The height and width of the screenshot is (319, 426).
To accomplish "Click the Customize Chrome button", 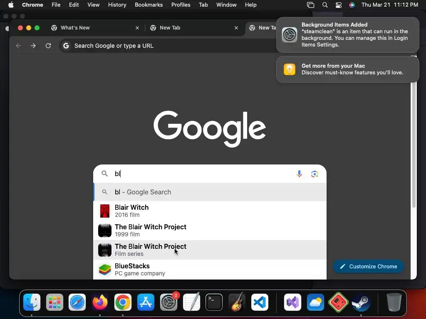I will (369, 266).
